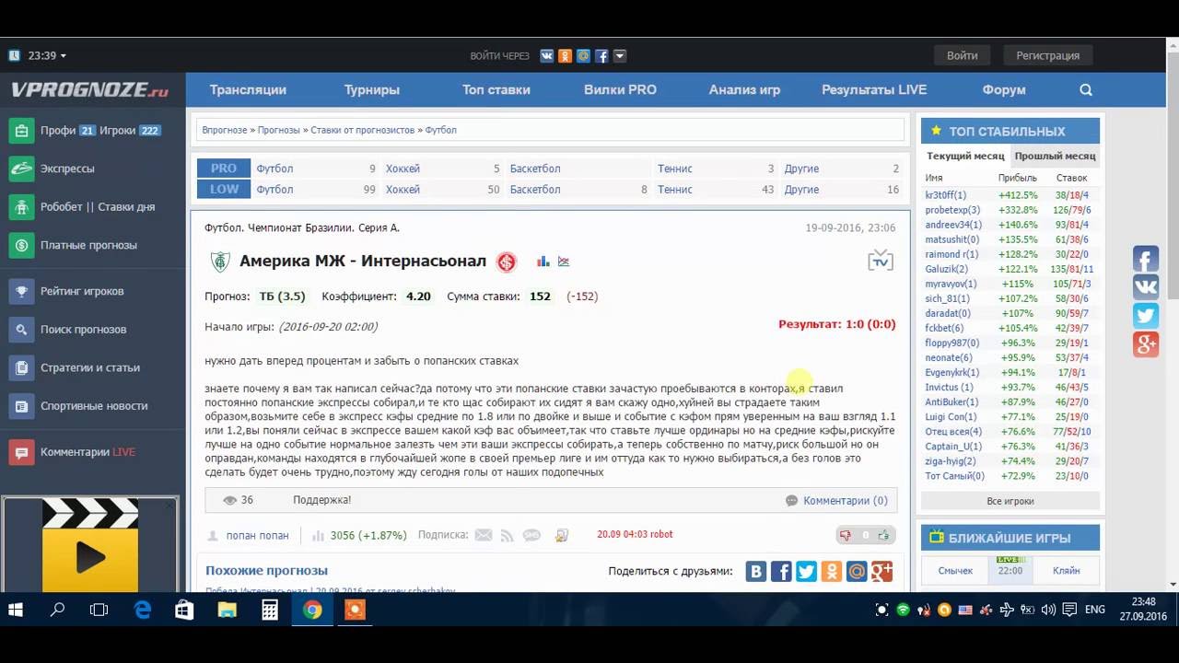Open Windows Start menu
Viewport: 1179px width, 663px height.
16,610
